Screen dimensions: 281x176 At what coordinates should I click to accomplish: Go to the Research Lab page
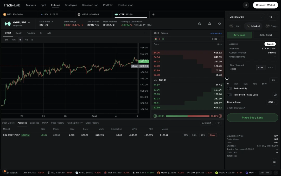(x=90, y=5)
